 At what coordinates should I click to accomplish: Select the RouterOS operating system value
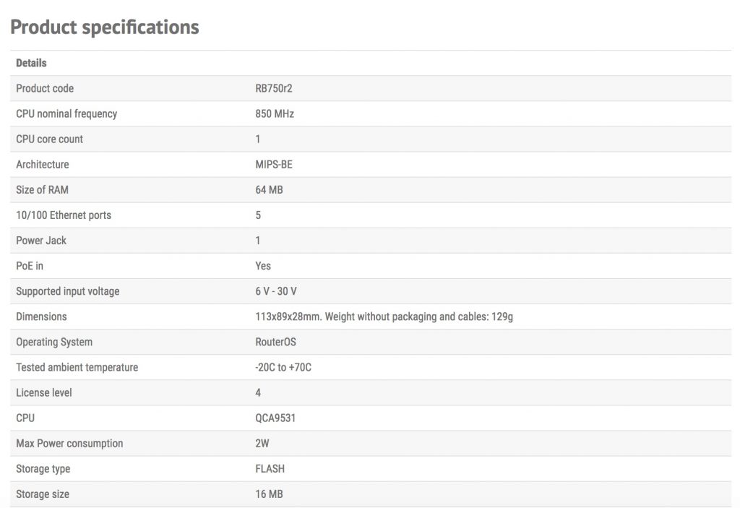point(275,342)
